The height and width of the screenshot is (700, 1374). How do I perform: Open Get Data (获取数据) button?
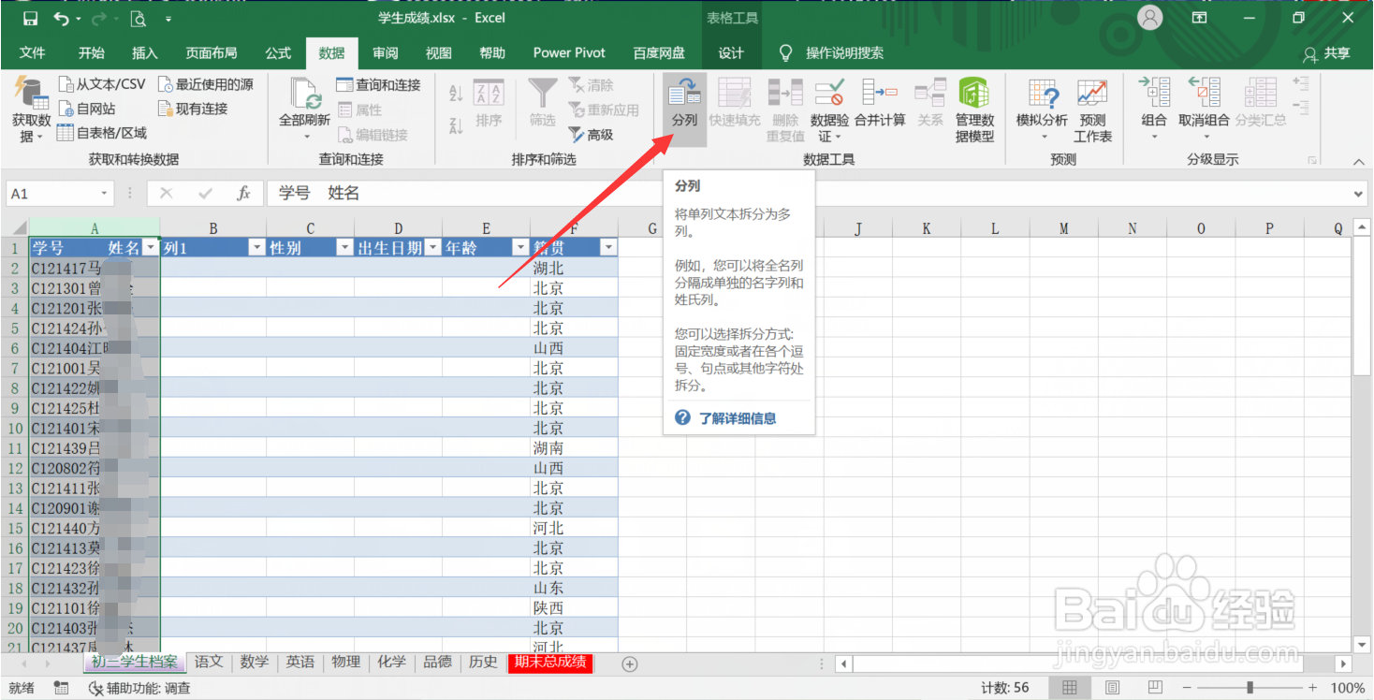tap(32, 109)
